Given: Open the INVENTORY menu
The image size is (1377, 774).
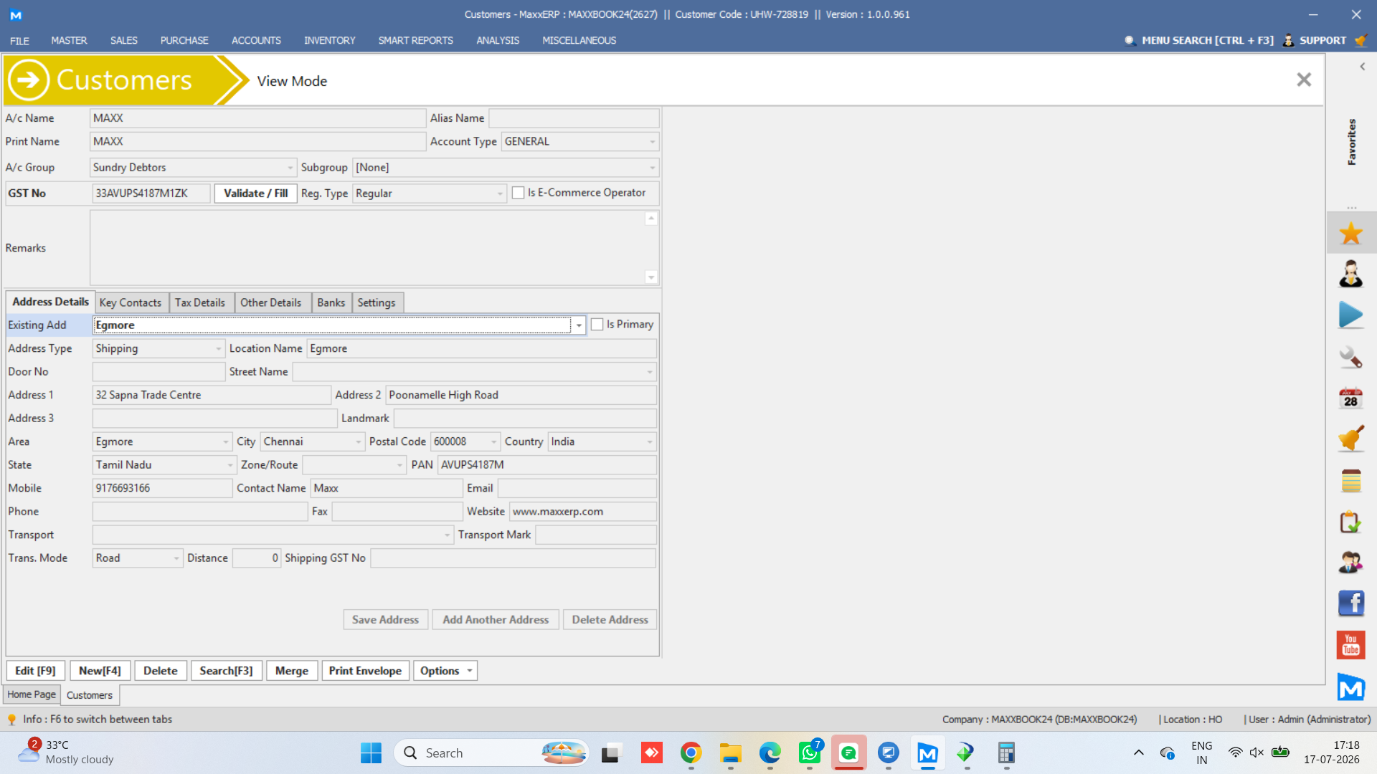Looking at the screenshot, I should pos(330,40).
